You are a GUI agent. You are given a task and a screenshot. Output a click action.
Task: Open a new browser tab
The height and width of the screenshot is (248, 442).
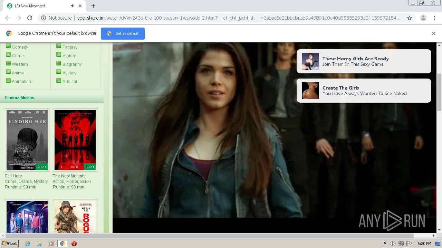[93, 6]
